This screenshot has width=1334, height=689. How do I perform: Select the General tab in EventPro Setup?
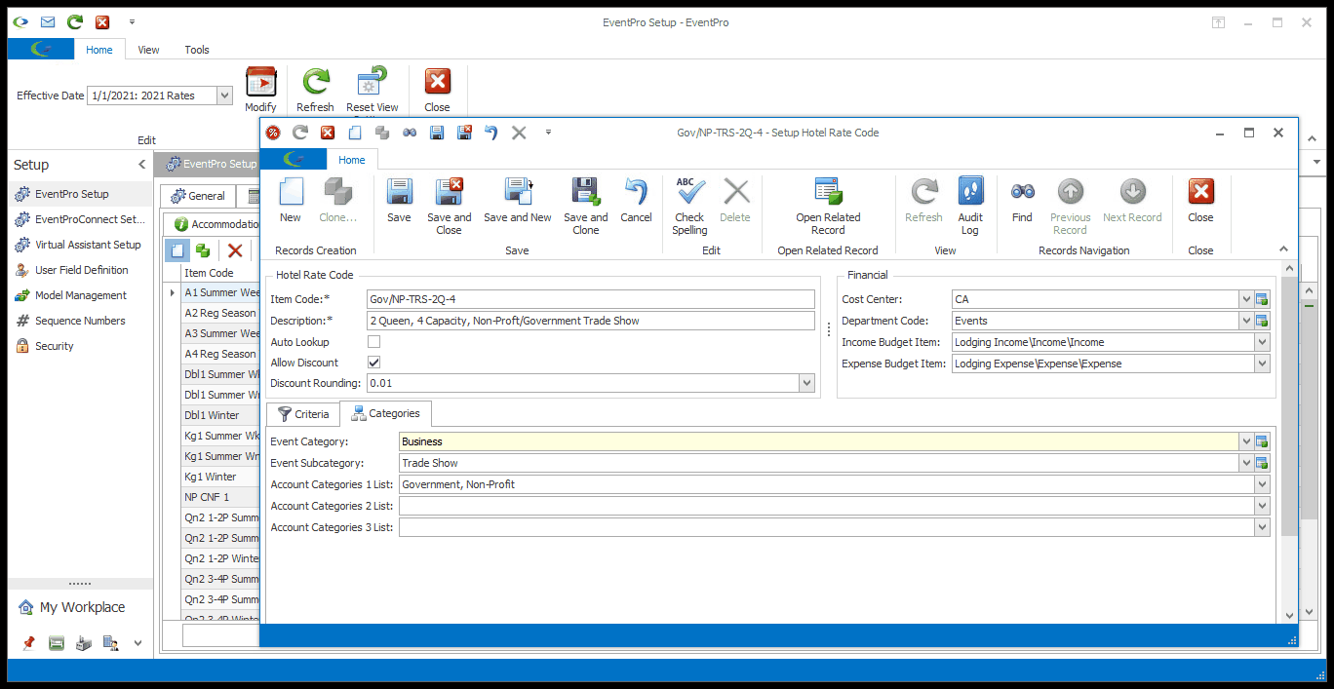coord(198,196)
